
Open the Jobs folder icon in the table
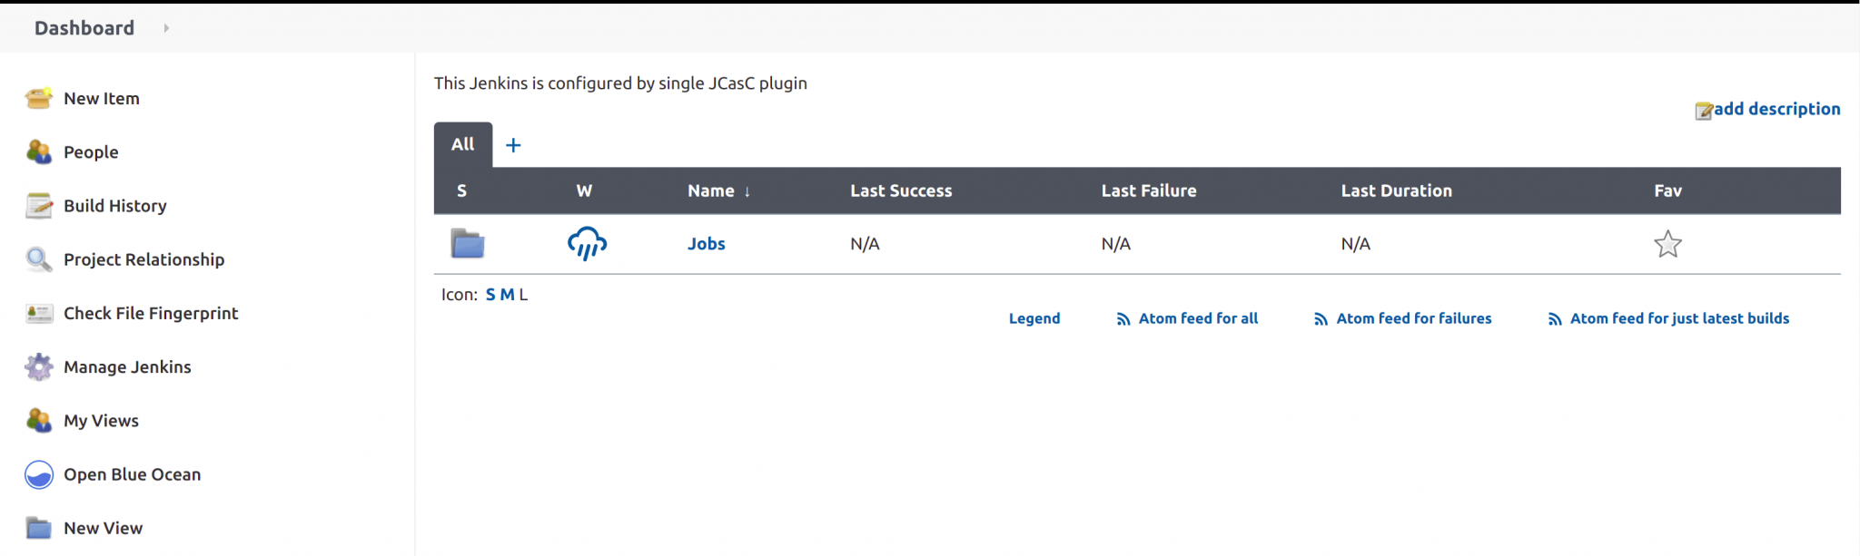(x=466, y=243)
